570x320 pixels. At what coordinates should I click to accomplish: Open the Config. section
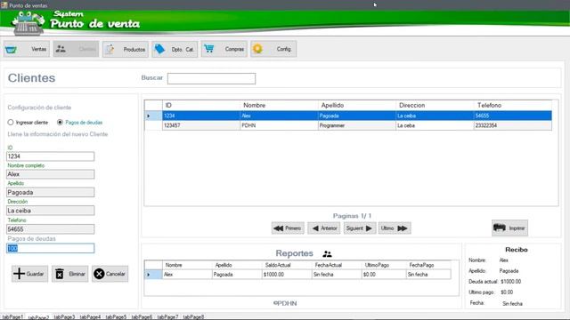pyautogui.click(x=273, y=49)
